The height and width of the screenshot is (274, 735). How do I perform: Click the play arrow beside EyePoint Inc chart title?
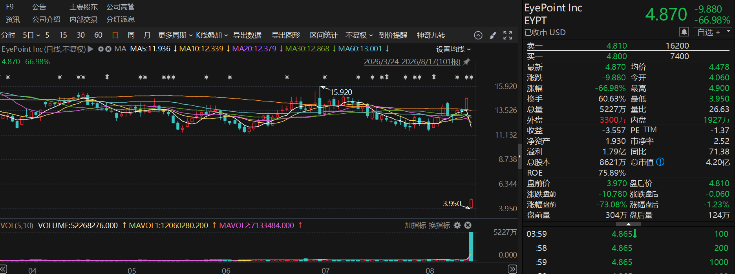click(x=91, y=49)
